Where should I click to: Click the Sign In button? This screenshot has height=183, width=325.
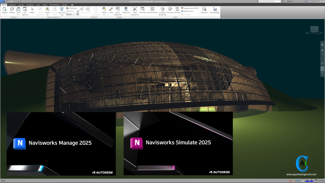pyautogui.click(x=290, y=1)
